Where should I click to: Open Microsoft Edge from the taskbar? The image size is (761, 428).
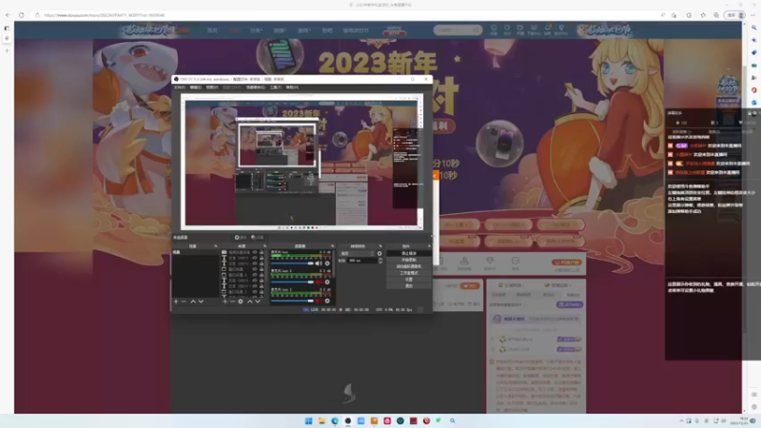point(335,420)
